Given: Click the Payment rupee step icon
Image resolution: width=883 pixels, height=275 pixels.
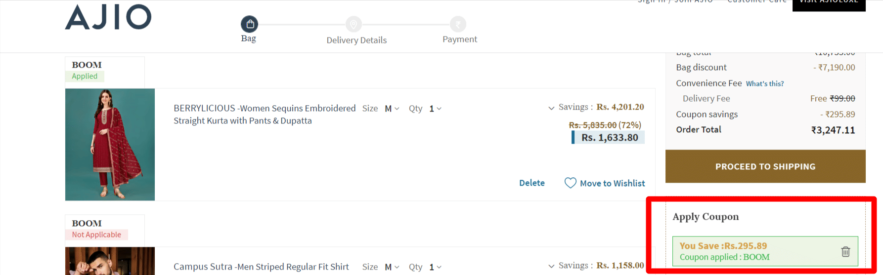Looking at the screenshot, I should (458, 24).
